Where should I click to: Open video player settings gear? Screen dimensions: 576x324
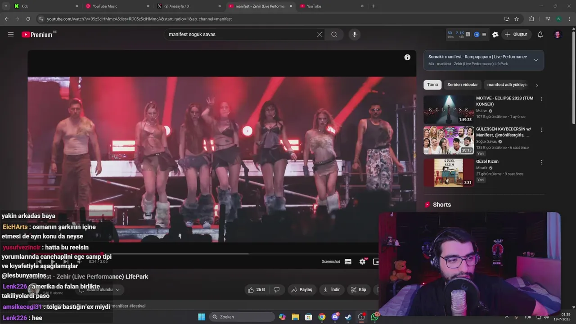362,261
